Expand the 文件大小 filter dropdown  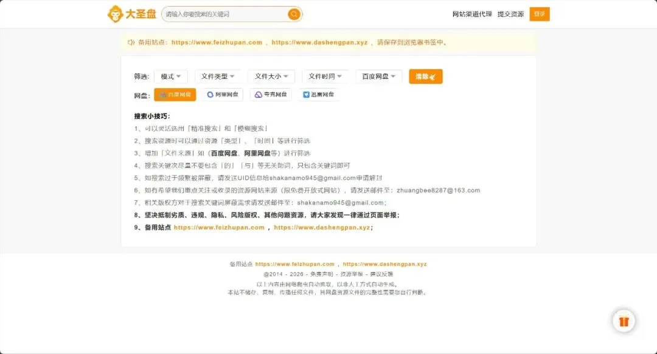(271, 76)
